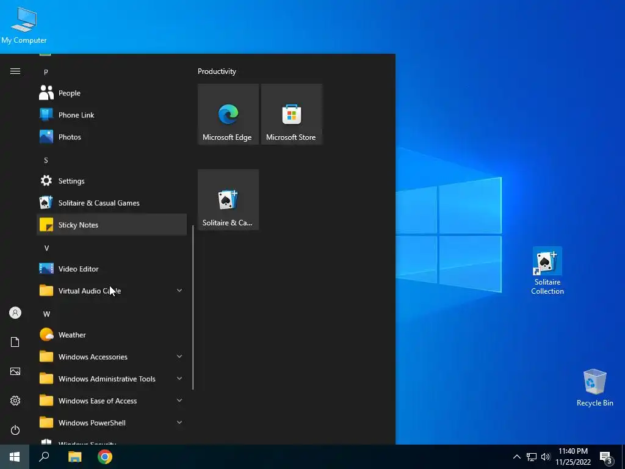Expand the Start menu hamburger button
This screenshot has width=625, height=469.
(x=15, y=71)
